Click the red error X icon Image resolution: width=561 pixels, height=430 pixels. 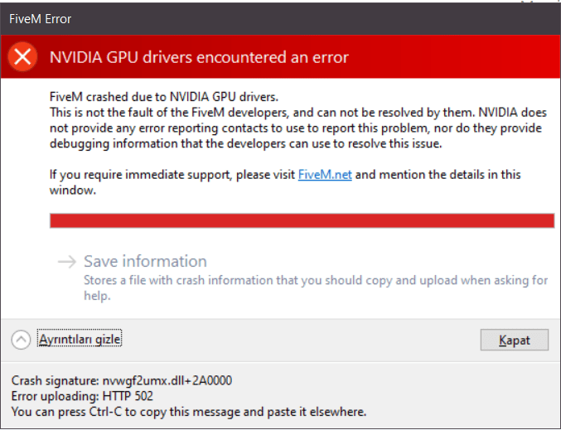[x=22, y=57]
